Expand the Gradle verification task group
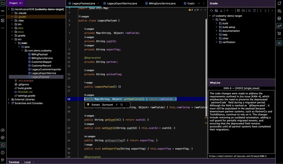Viewport: 283px width, 164px height. (216, 42)
